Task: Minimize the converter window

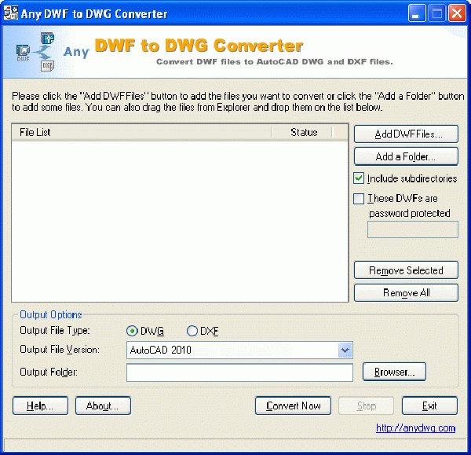Action: point(417,13)
